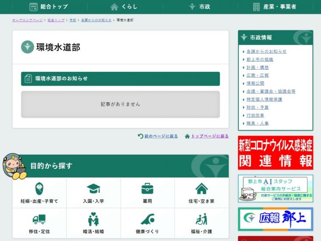Select the 産業・事業者 navigation tab
The width and height of the screenshot is (321, 241).
pos(275,7)
